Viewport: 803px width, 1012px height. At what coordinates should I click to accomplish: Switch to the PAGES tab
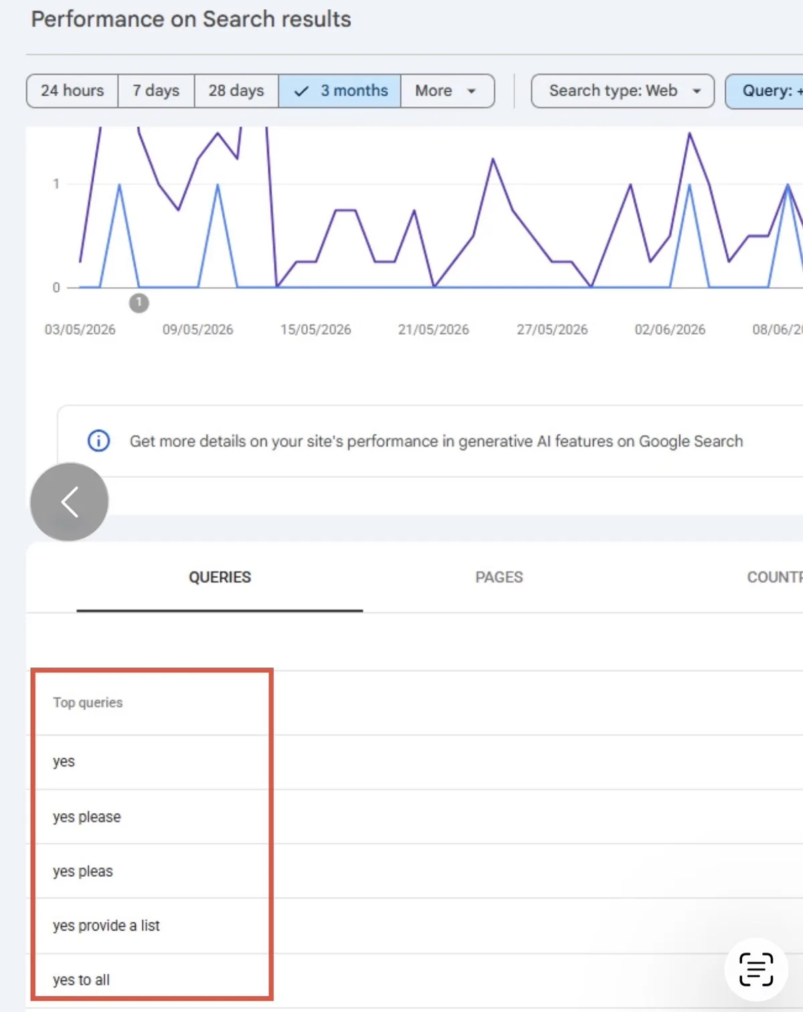499,578
